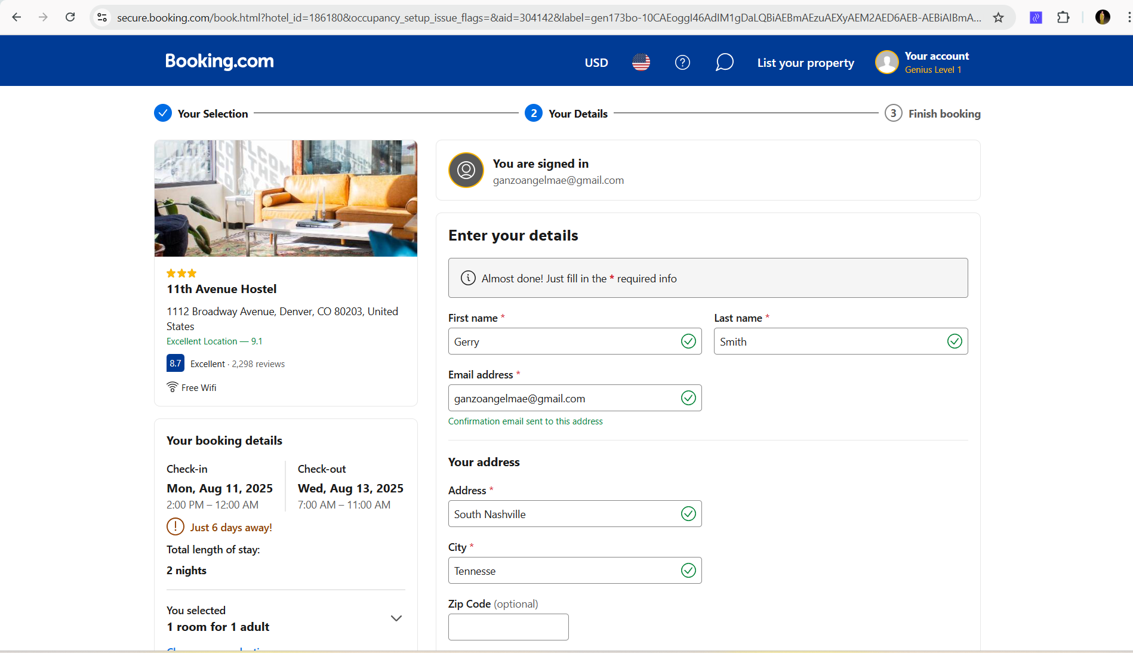Click Confirmation email sent to this address
The image size is (1133, 653).
(525, 421)
